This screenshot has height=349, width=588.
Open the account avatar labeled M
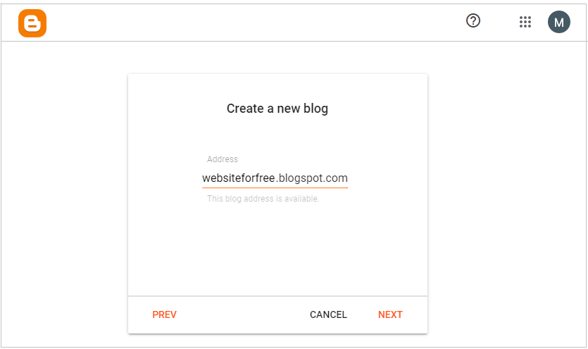click(x=558, y=22)
